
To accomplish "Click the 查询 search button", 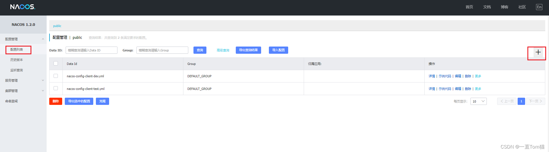I will point(200,50).
